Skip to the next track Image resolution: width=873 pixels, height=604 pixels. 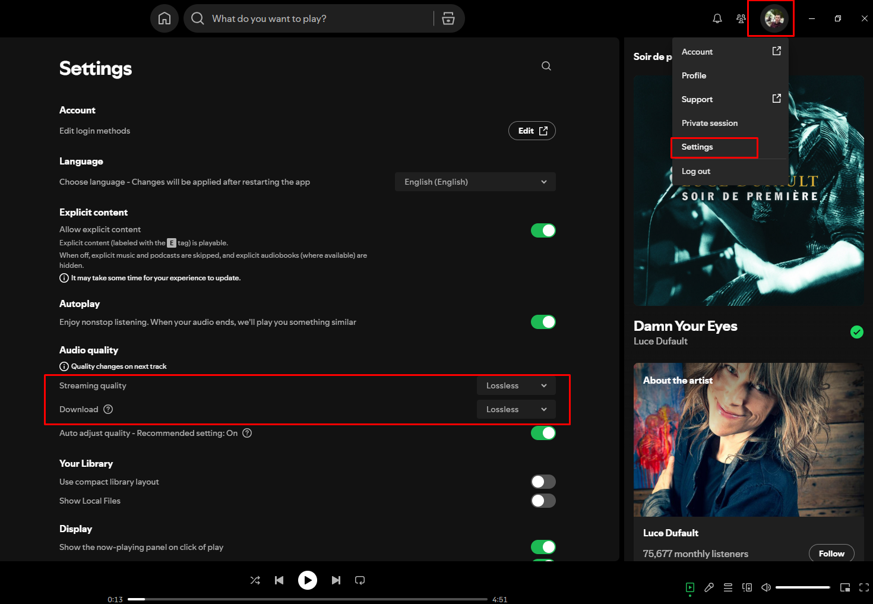pyautogui.click(x=336, y=580)
